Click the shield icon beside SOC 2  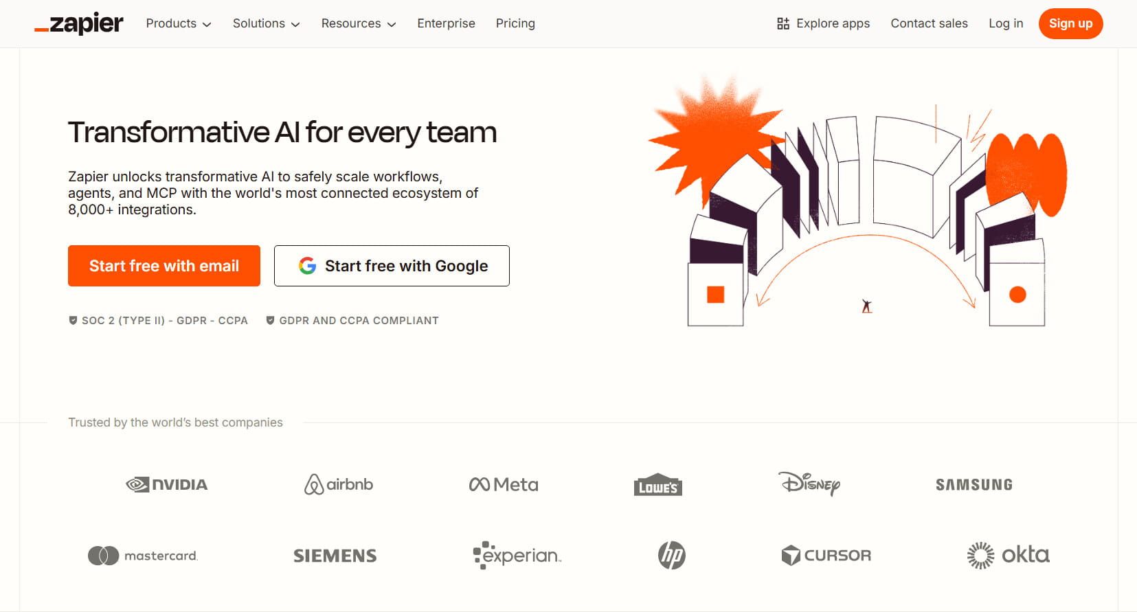(x=73, y=320)
